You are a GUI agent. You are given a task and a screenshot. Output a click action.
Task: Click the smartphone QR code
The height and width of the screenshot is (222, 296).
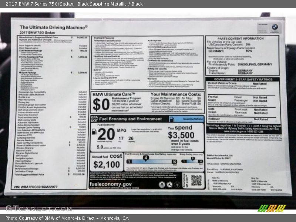pyautogui.click(x=196, y=181)
